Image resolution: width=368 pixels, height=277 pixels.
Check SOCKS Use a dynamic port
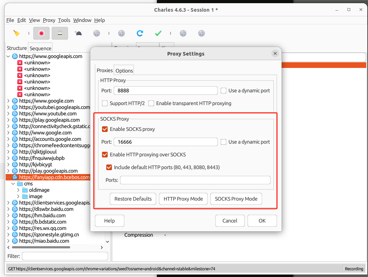223,142
